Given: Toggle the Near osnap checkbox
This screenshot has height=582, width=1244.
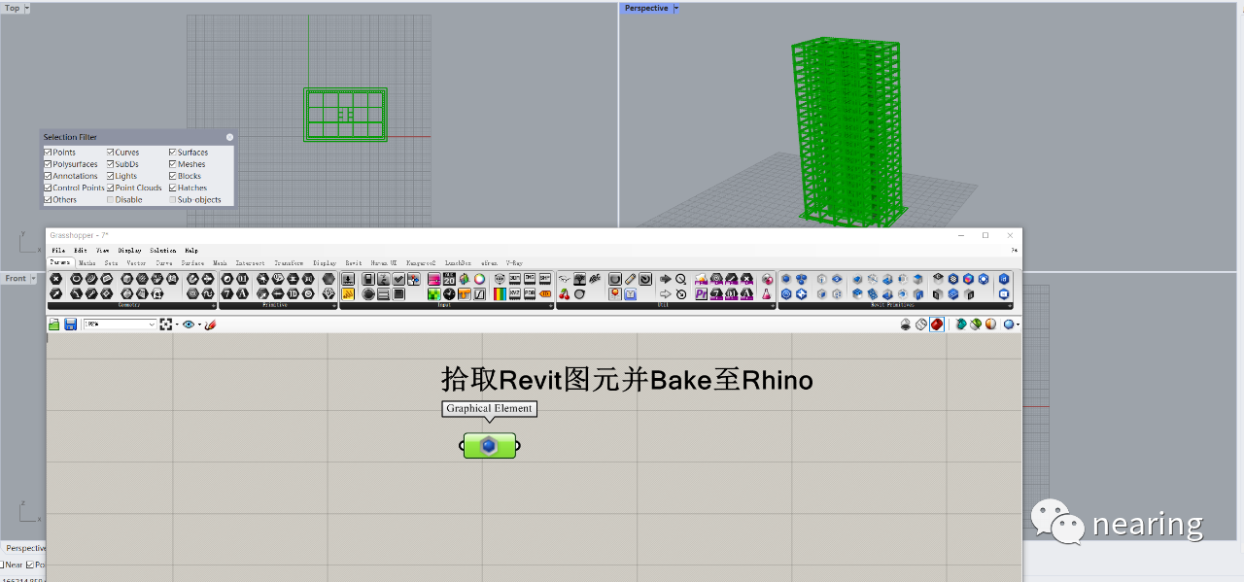Looking at the screenshot, I should 3,565.
